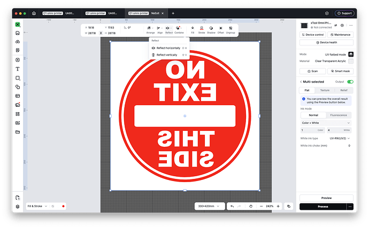The height and width of the screenshot is (228, 369).
Task: Select Normal ink mode
Action: [x=313, y=115]
